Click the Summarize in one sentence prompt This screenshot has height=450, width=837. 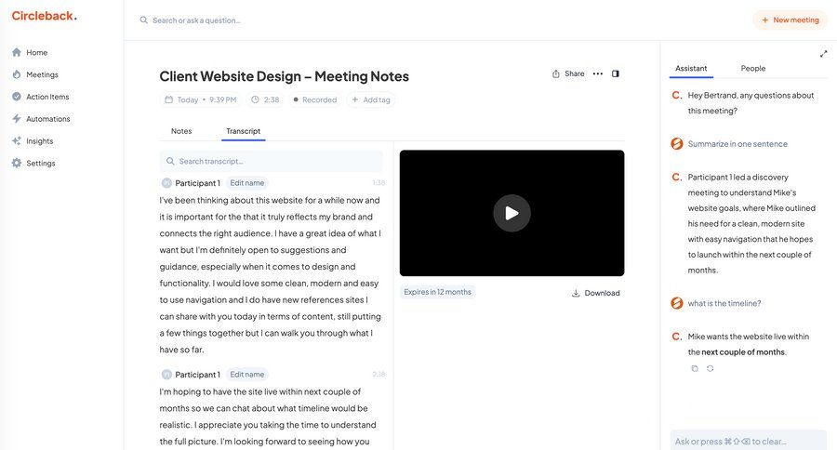(737, 144)
